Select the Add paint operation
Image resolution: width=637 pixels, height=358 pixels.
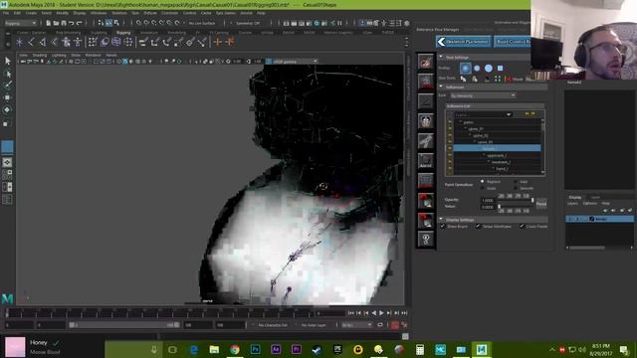[x=516, y=182]
